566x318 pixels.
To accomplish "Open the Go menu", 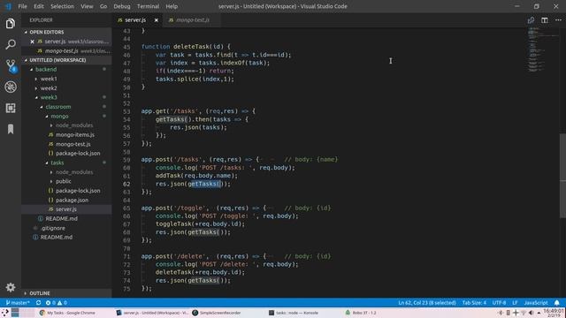I will [103, 6].
